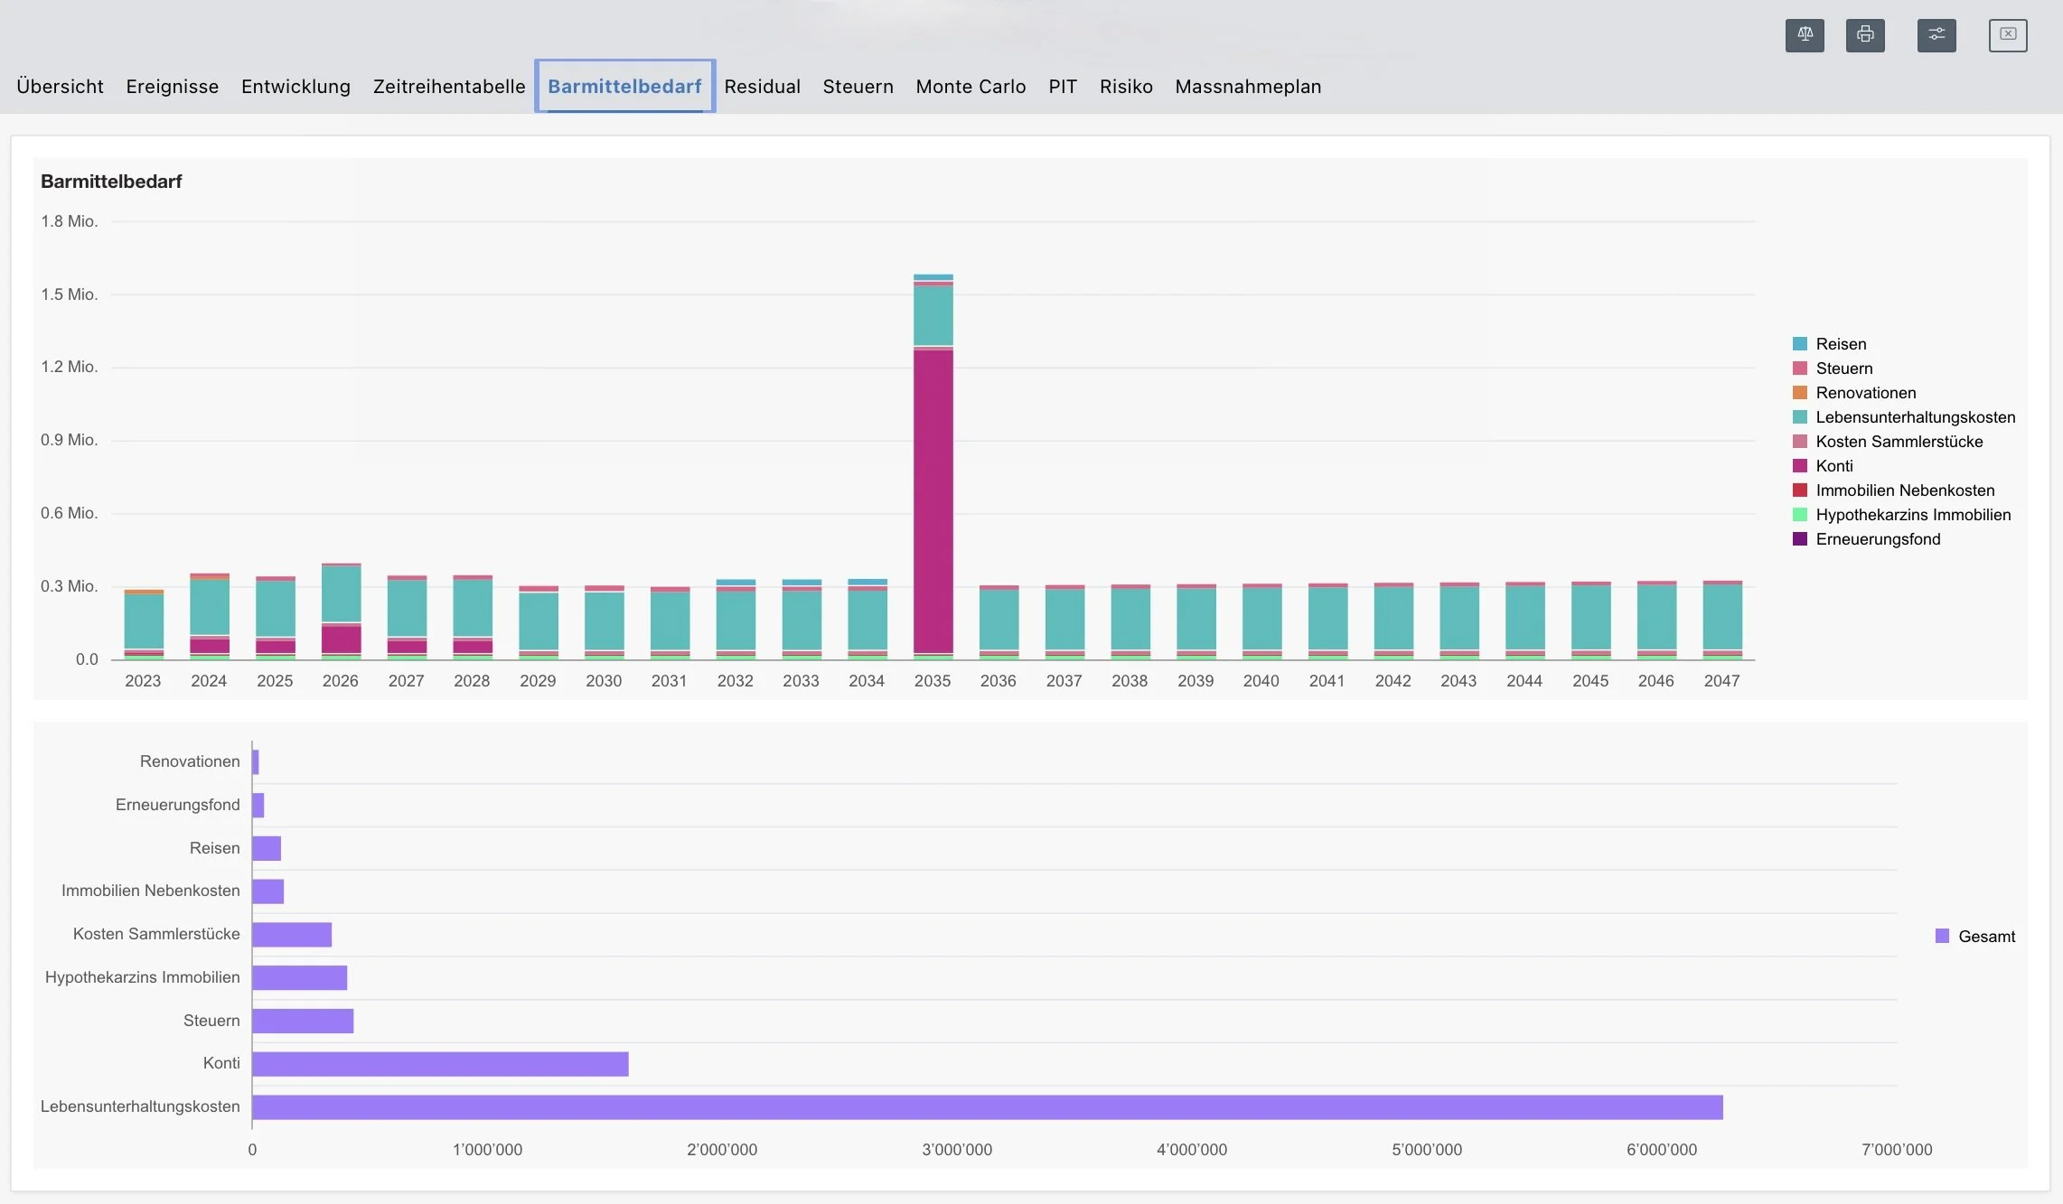The image size is (2063, 1204).
Task: Select the Massnahmeplan tab
Action: pos(1248,87)
